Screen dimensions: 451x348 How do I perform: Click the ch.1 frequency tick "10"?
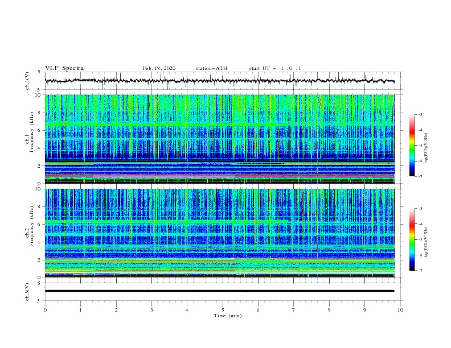38,95
